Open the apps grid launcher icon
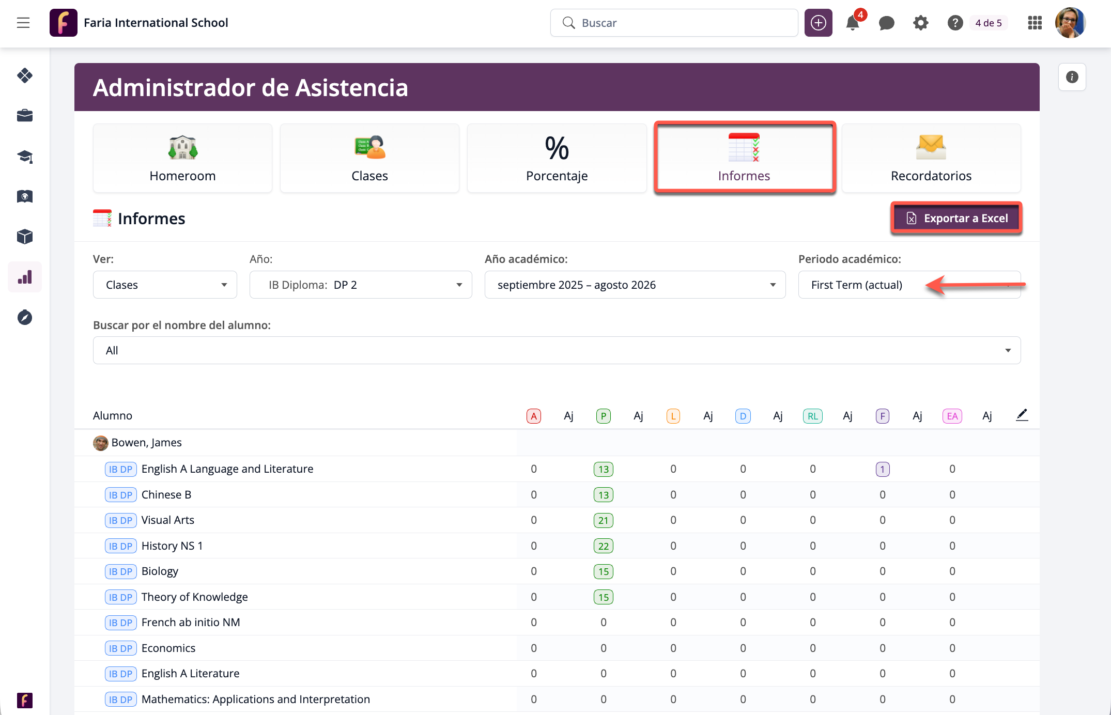Image resolution: width=1111 pixels, height=715 pixels. pos(1035,23)
